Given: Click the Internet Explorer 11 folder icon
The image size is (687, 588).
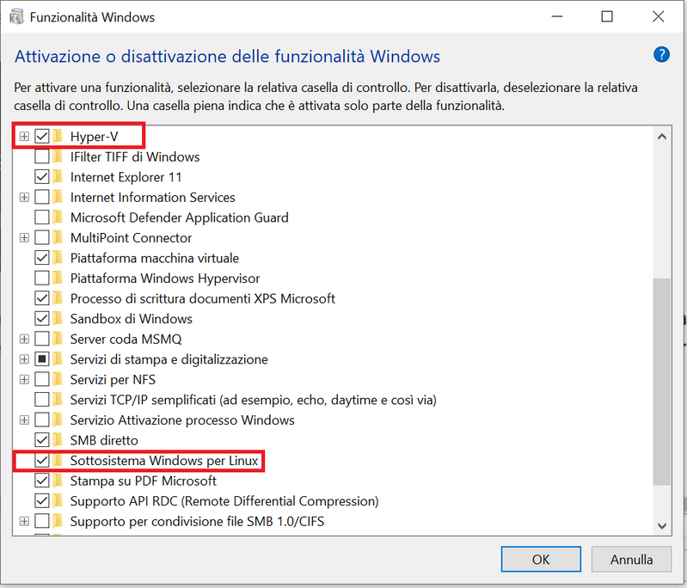Looking at the screenshot, I should coord(58,177).
